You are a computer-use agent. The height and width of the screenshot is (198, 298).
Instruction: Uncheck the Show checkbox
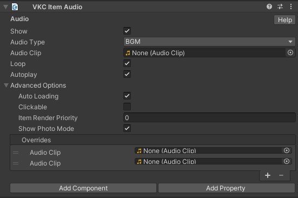[127, 31]
